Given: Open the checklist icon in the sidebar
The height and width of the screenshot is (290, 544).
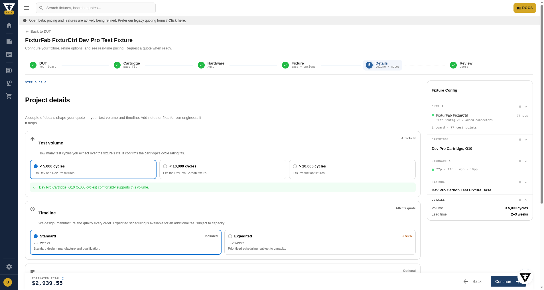Looking at the screenshot, I should pos(9,54).
